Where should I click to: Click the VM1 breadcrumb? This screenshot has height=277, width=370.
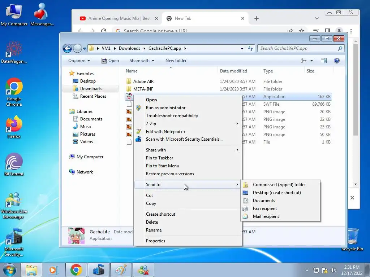pyautogui.click(x=106, y=48)
